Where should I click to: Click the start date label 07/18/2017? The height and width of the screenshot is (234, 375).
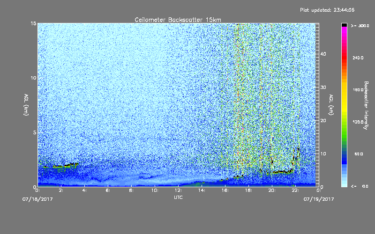(37, 199)
